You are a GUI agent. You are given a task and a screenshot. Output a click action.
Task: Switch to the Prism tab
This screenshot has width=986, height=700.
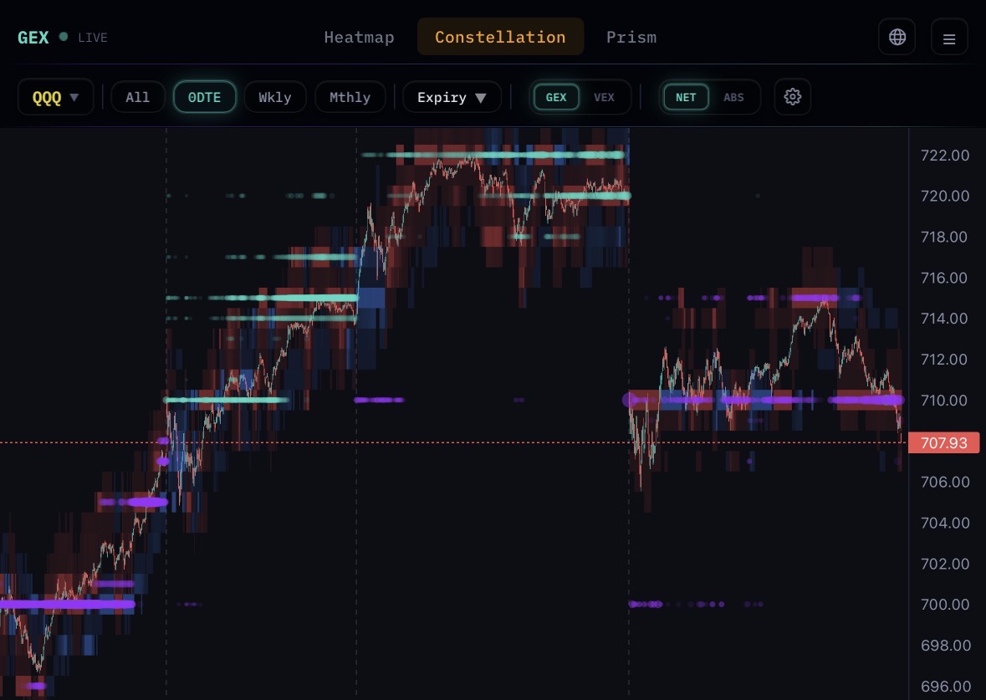pos(631,37)
